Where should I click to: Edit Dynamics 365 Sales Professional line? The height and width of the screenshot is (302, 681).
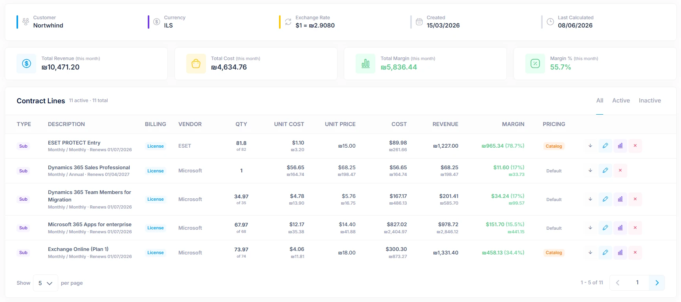click(x=605, y=170)
